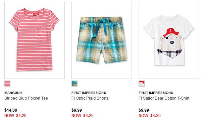Click the $14.00 original price
The image size is (203, 124).
coord(11,110)
